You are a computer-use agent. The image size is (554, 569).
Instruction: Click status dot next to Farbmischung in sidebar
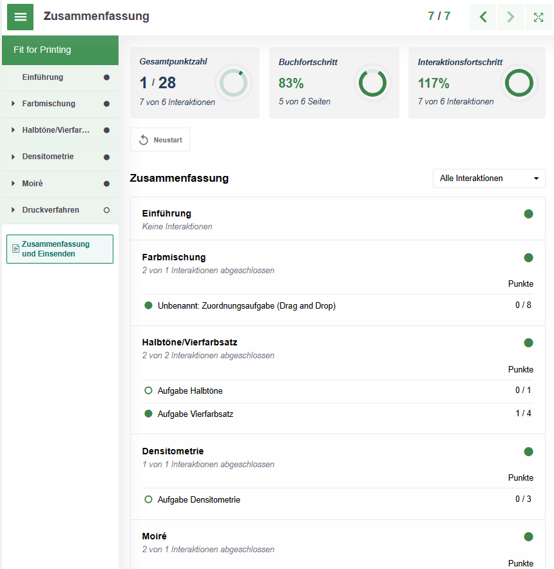click(x=106, y=104)
